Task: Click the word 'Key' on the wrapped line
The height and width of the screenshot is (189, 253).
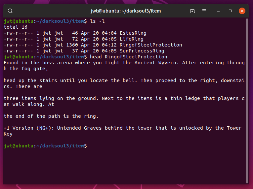Action: point(8,134)
